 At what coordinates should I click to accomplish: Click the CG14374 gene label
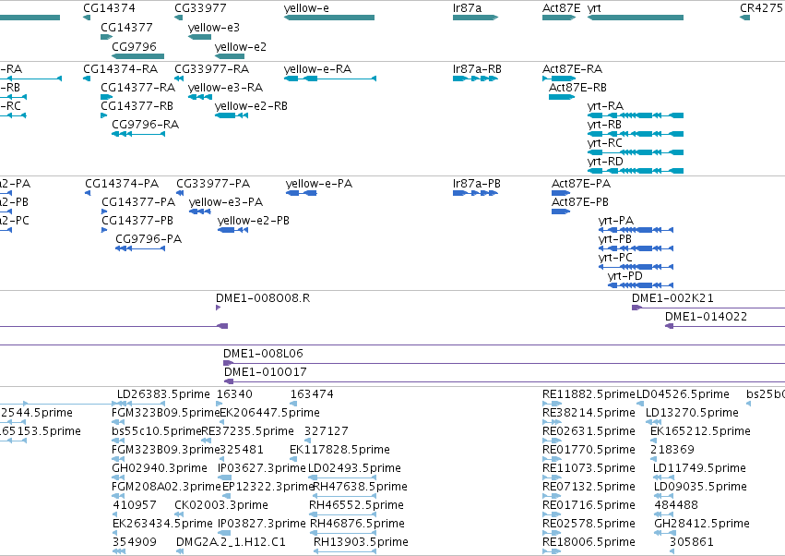pos(109,8)
